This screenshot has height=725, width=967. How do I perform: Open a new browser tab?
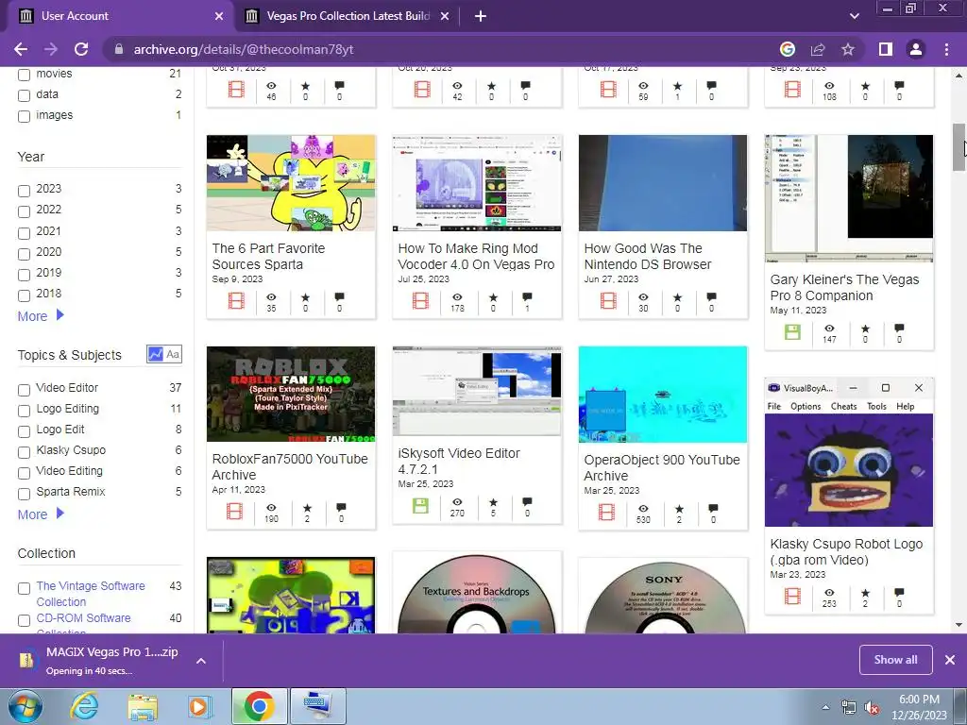(481, 16)
